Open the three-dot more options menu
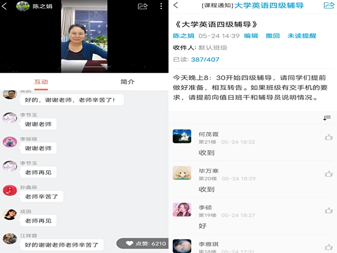The image size is (337, 253). click(x=161, y=6)
